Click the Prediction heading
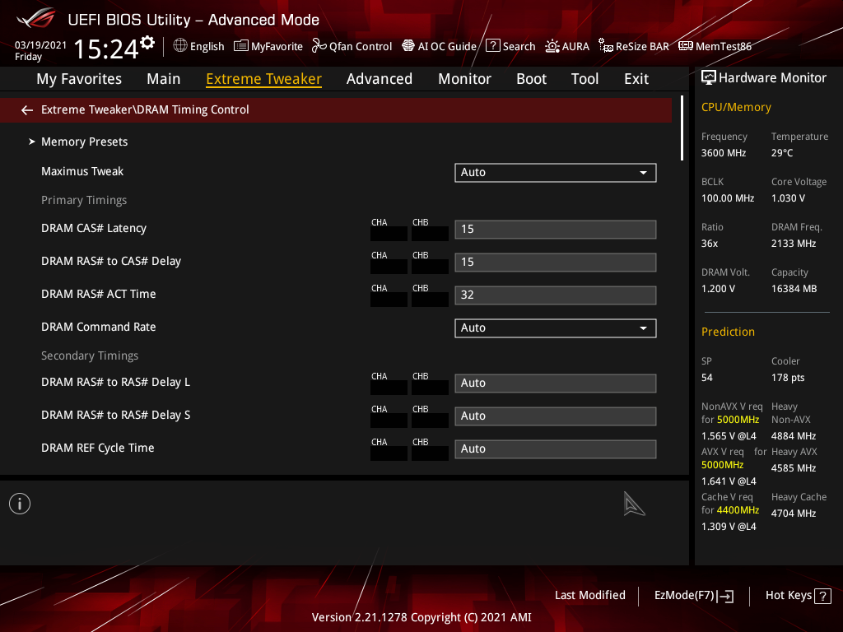The image size is (843, 632). [x=728, y=332]
